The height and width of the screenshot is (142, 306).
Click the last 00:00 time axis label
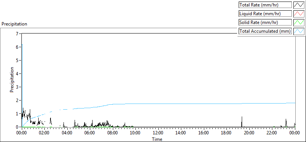pos(295,133)
